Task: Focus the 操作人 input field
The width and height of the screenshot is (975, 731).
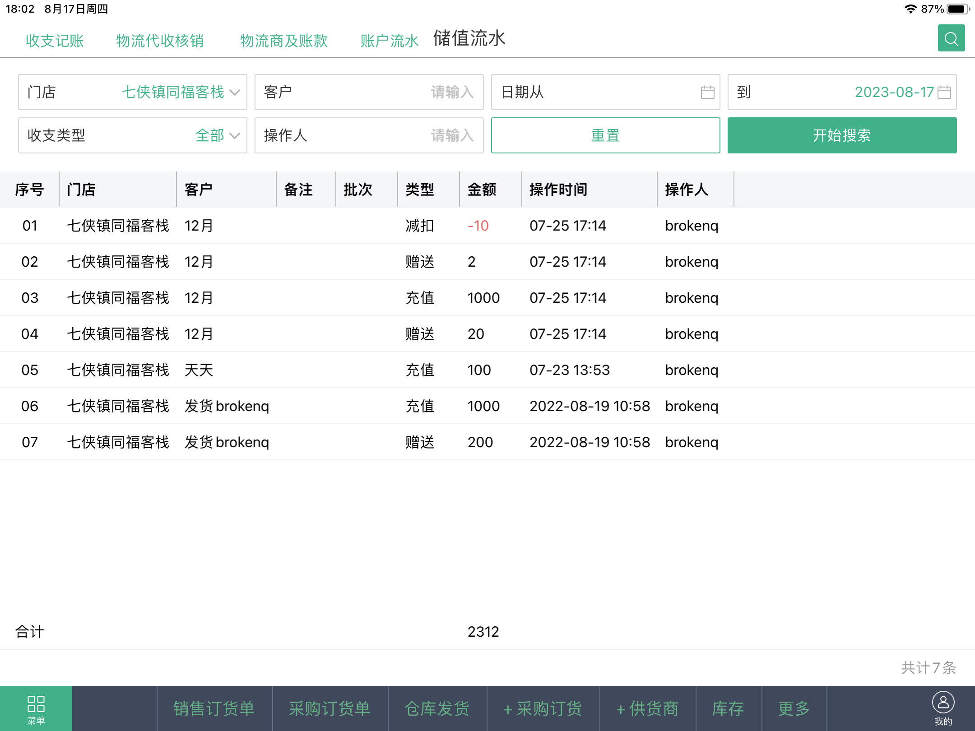Action: (x=369, y=135)
